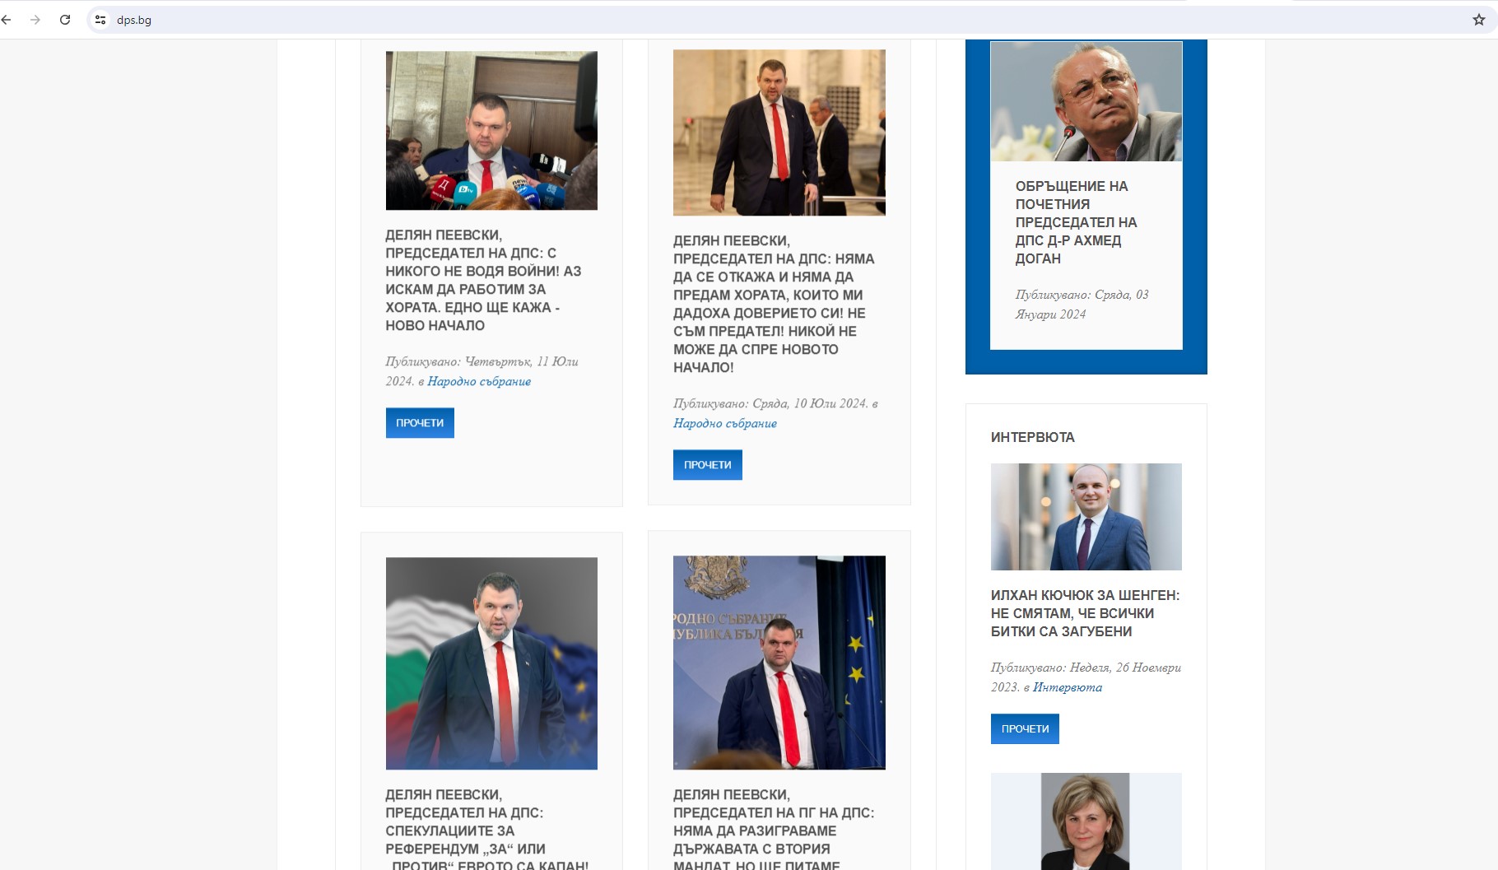Click the dps.bg address bar
1498x870 pixels.
pos(782,20)
